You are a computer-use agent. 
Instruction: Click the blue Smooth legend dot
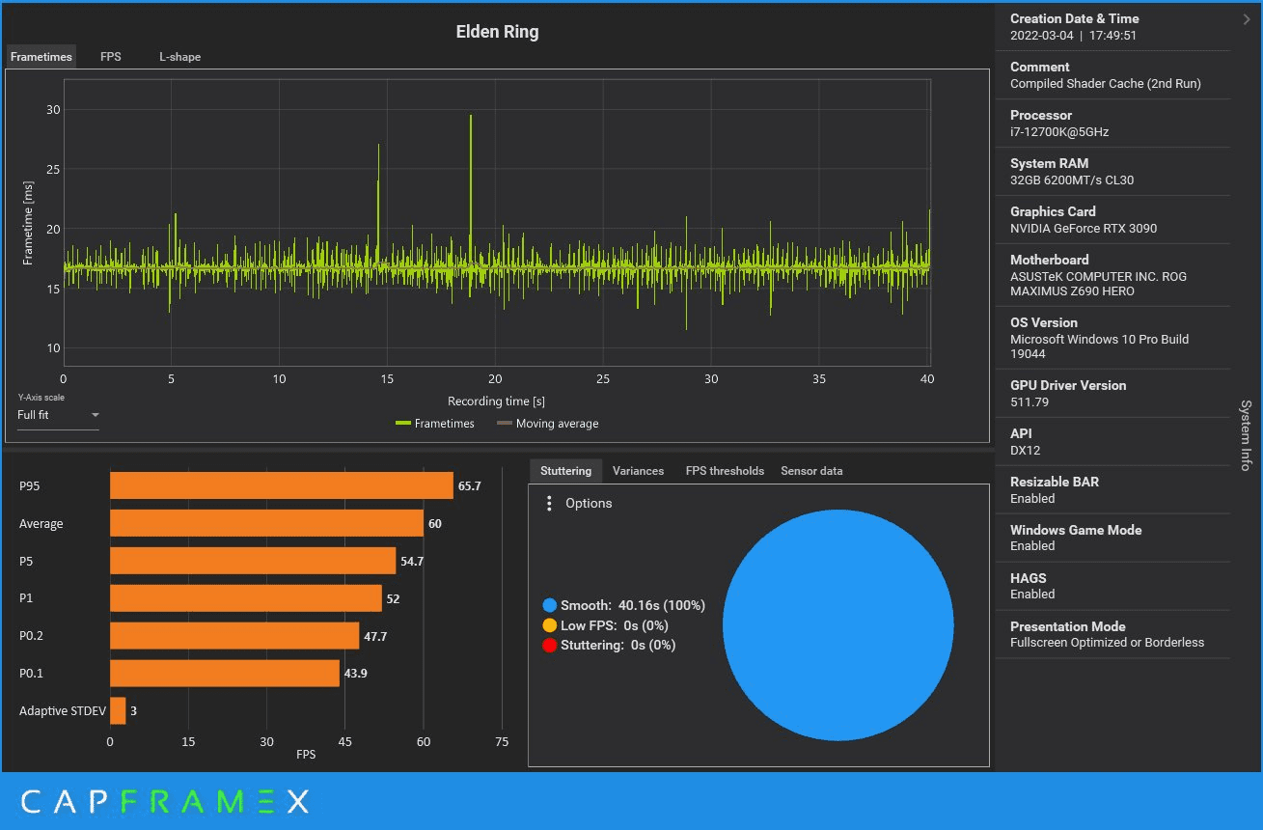(550, 605)
